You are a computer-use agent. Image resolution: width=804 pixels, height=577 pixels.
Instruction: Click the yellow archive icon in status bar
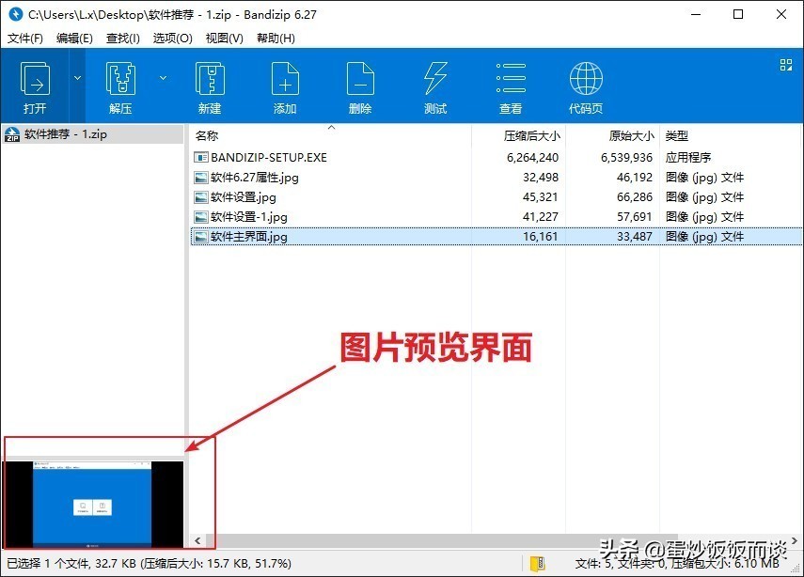click(x=537, y=563)
